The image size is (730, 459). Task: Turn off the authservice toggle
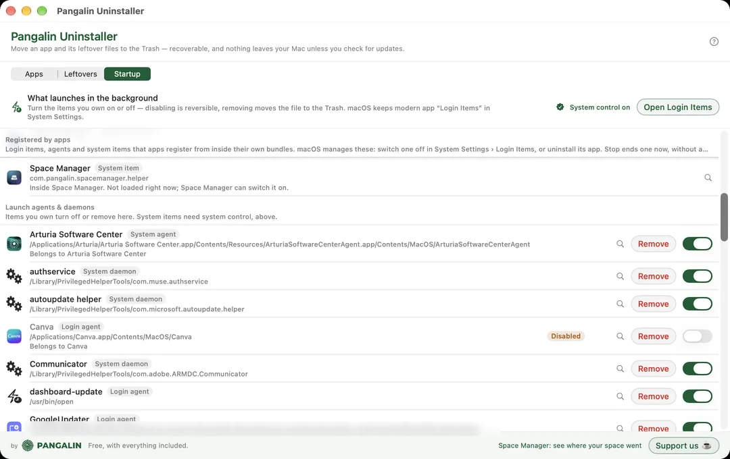697,276
